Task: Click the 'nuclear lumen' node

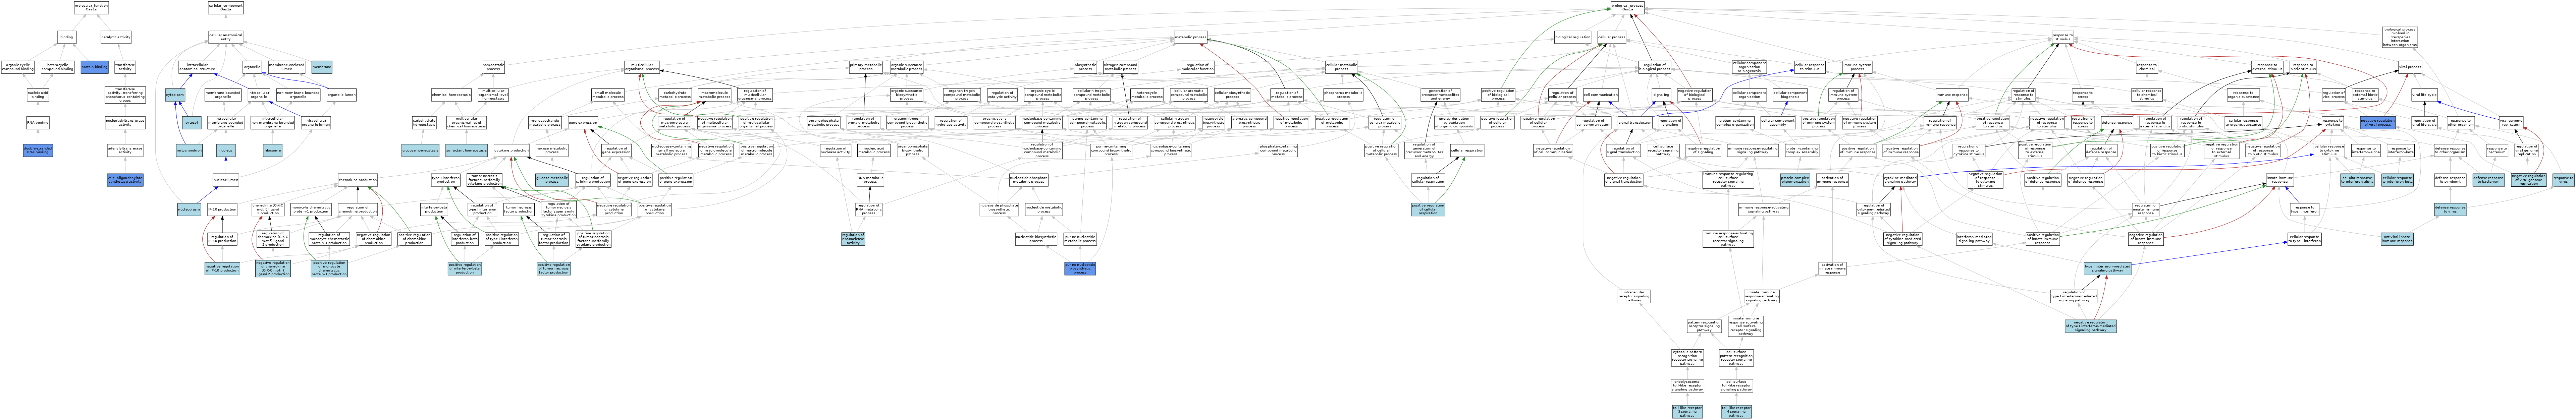Action: click(226, 180)
